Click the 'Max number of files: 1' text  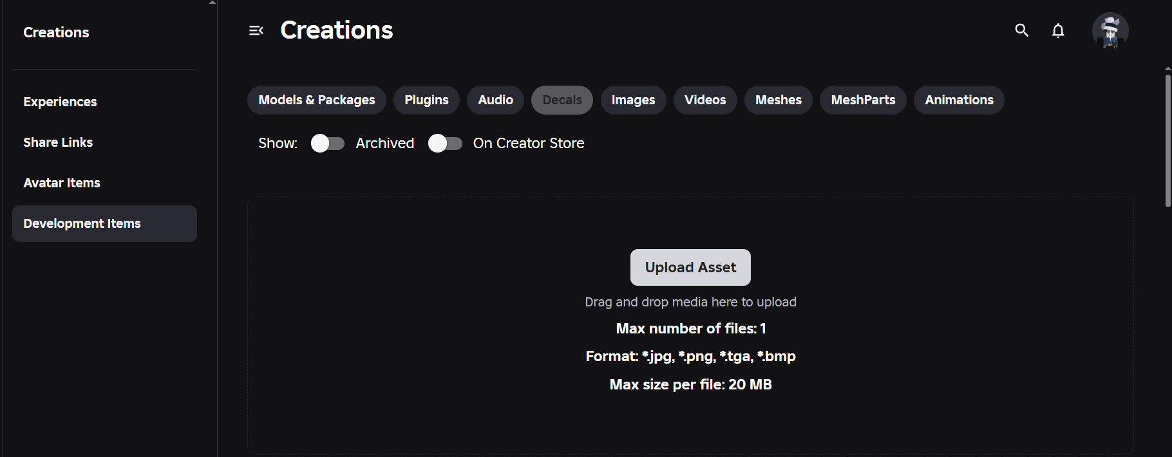(690, 328)
